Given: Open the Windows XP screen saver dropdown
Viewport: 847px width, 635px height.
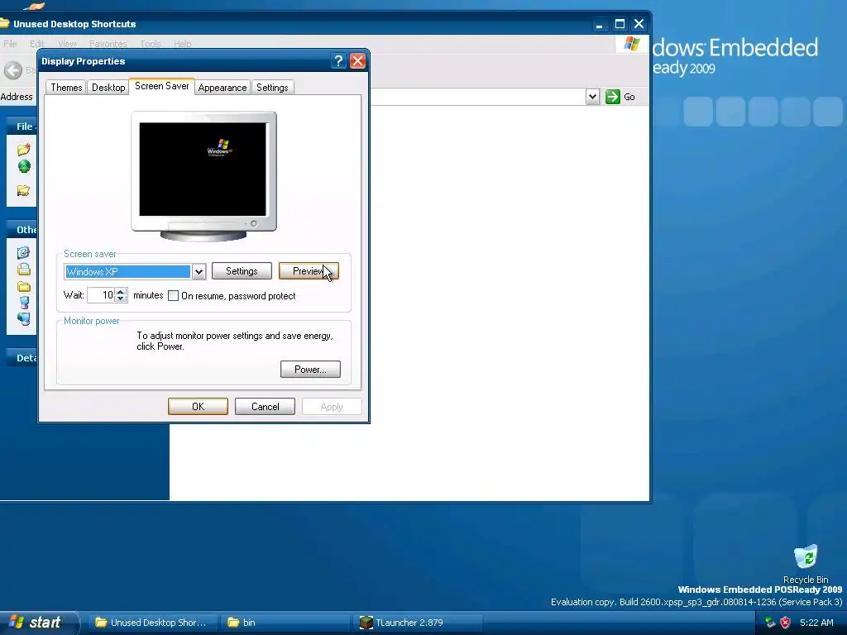Looking at the screenshot, I should [199, 271].
